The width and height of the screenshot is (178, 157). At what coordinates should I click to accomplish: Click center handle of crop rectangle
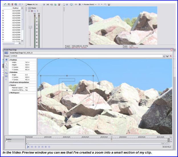[x=67, y=90]
